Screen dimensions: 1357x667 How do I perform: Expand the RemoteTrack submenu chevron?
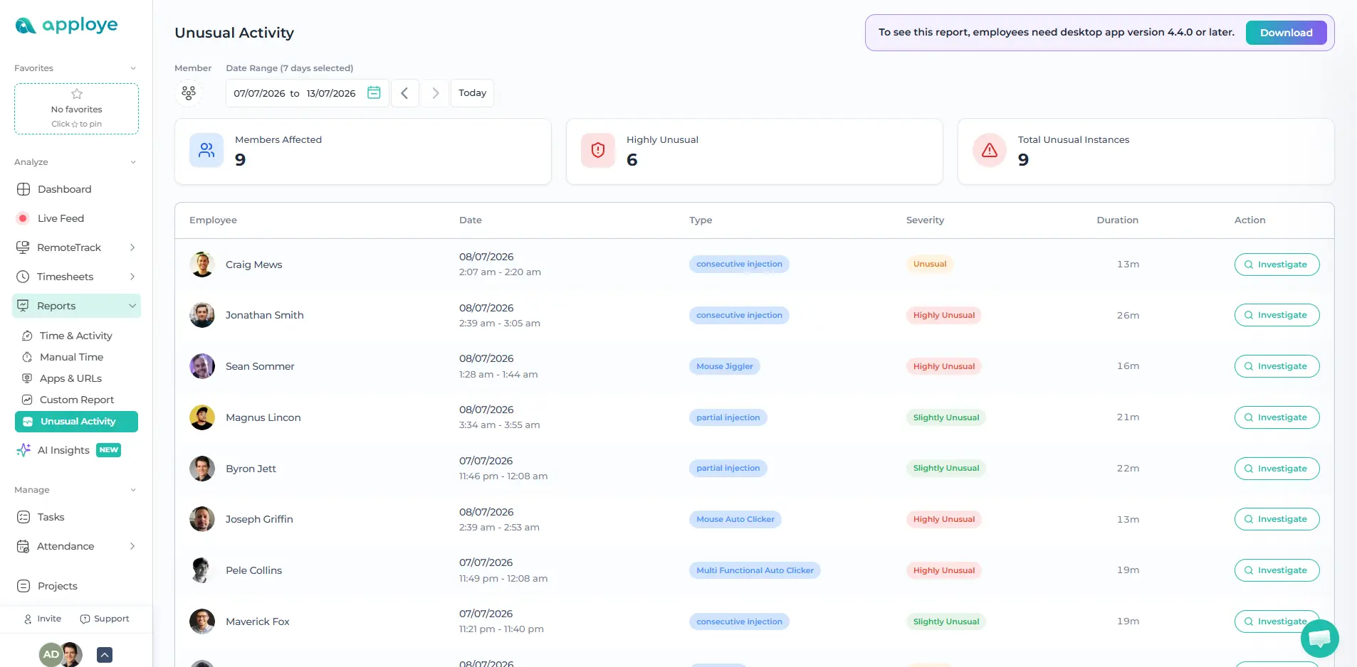(132, 247)
